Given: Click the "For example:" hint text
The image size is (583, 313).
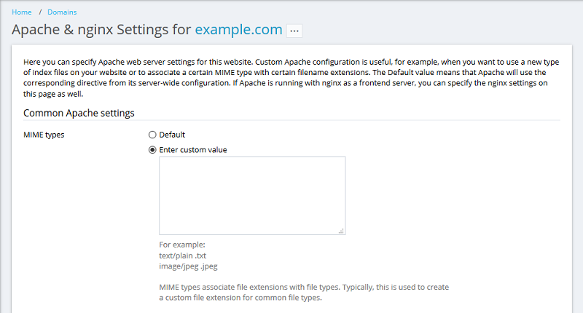Looking at the screenshot, I should pyautogui.click(x=182, y=245).
